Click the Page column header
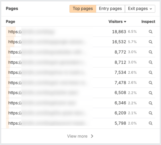161x145 pixels. pyautogui.click(x=11, y=21)
